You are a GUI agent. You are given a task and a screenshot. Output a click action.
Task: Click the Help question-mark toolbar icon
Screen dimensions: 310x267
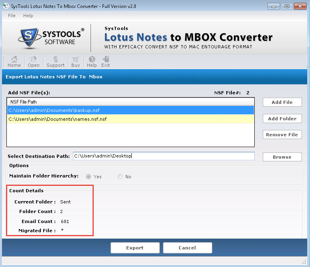tap(92, 62)
